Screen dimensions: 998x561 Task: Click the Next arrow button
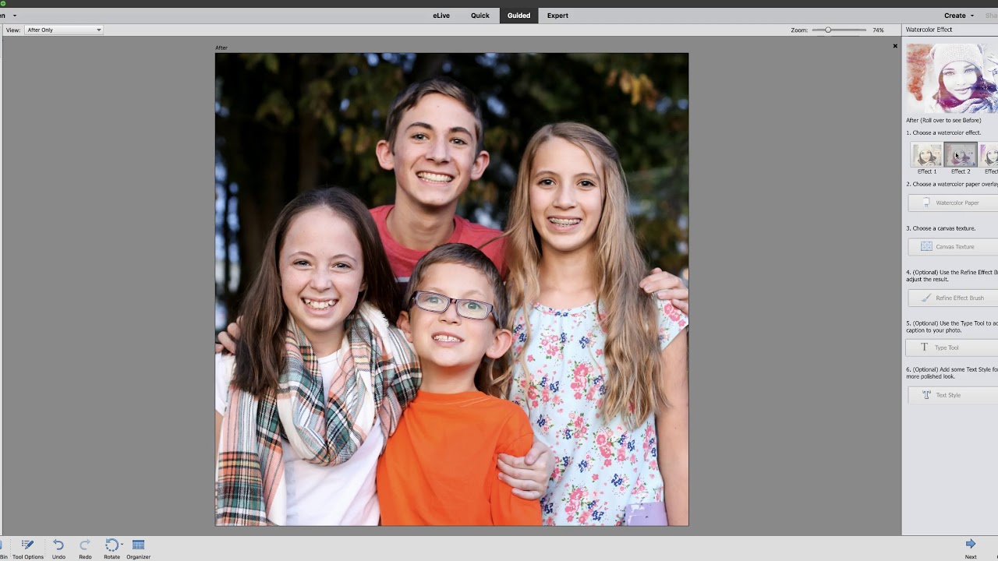point(971,544)
